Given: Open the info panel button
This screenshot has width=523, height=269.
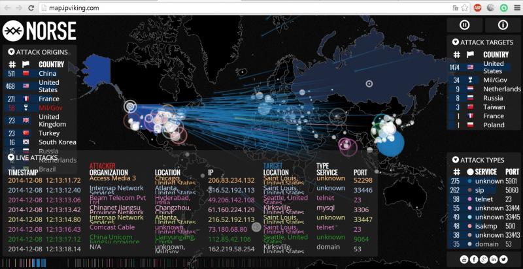Looking at the screenshot, I should pos(503,25).
